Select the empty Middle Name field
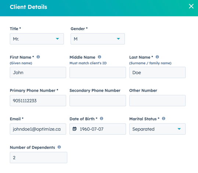Image resolution: width=198 pixels, height=173 pixels. (98, 73)
